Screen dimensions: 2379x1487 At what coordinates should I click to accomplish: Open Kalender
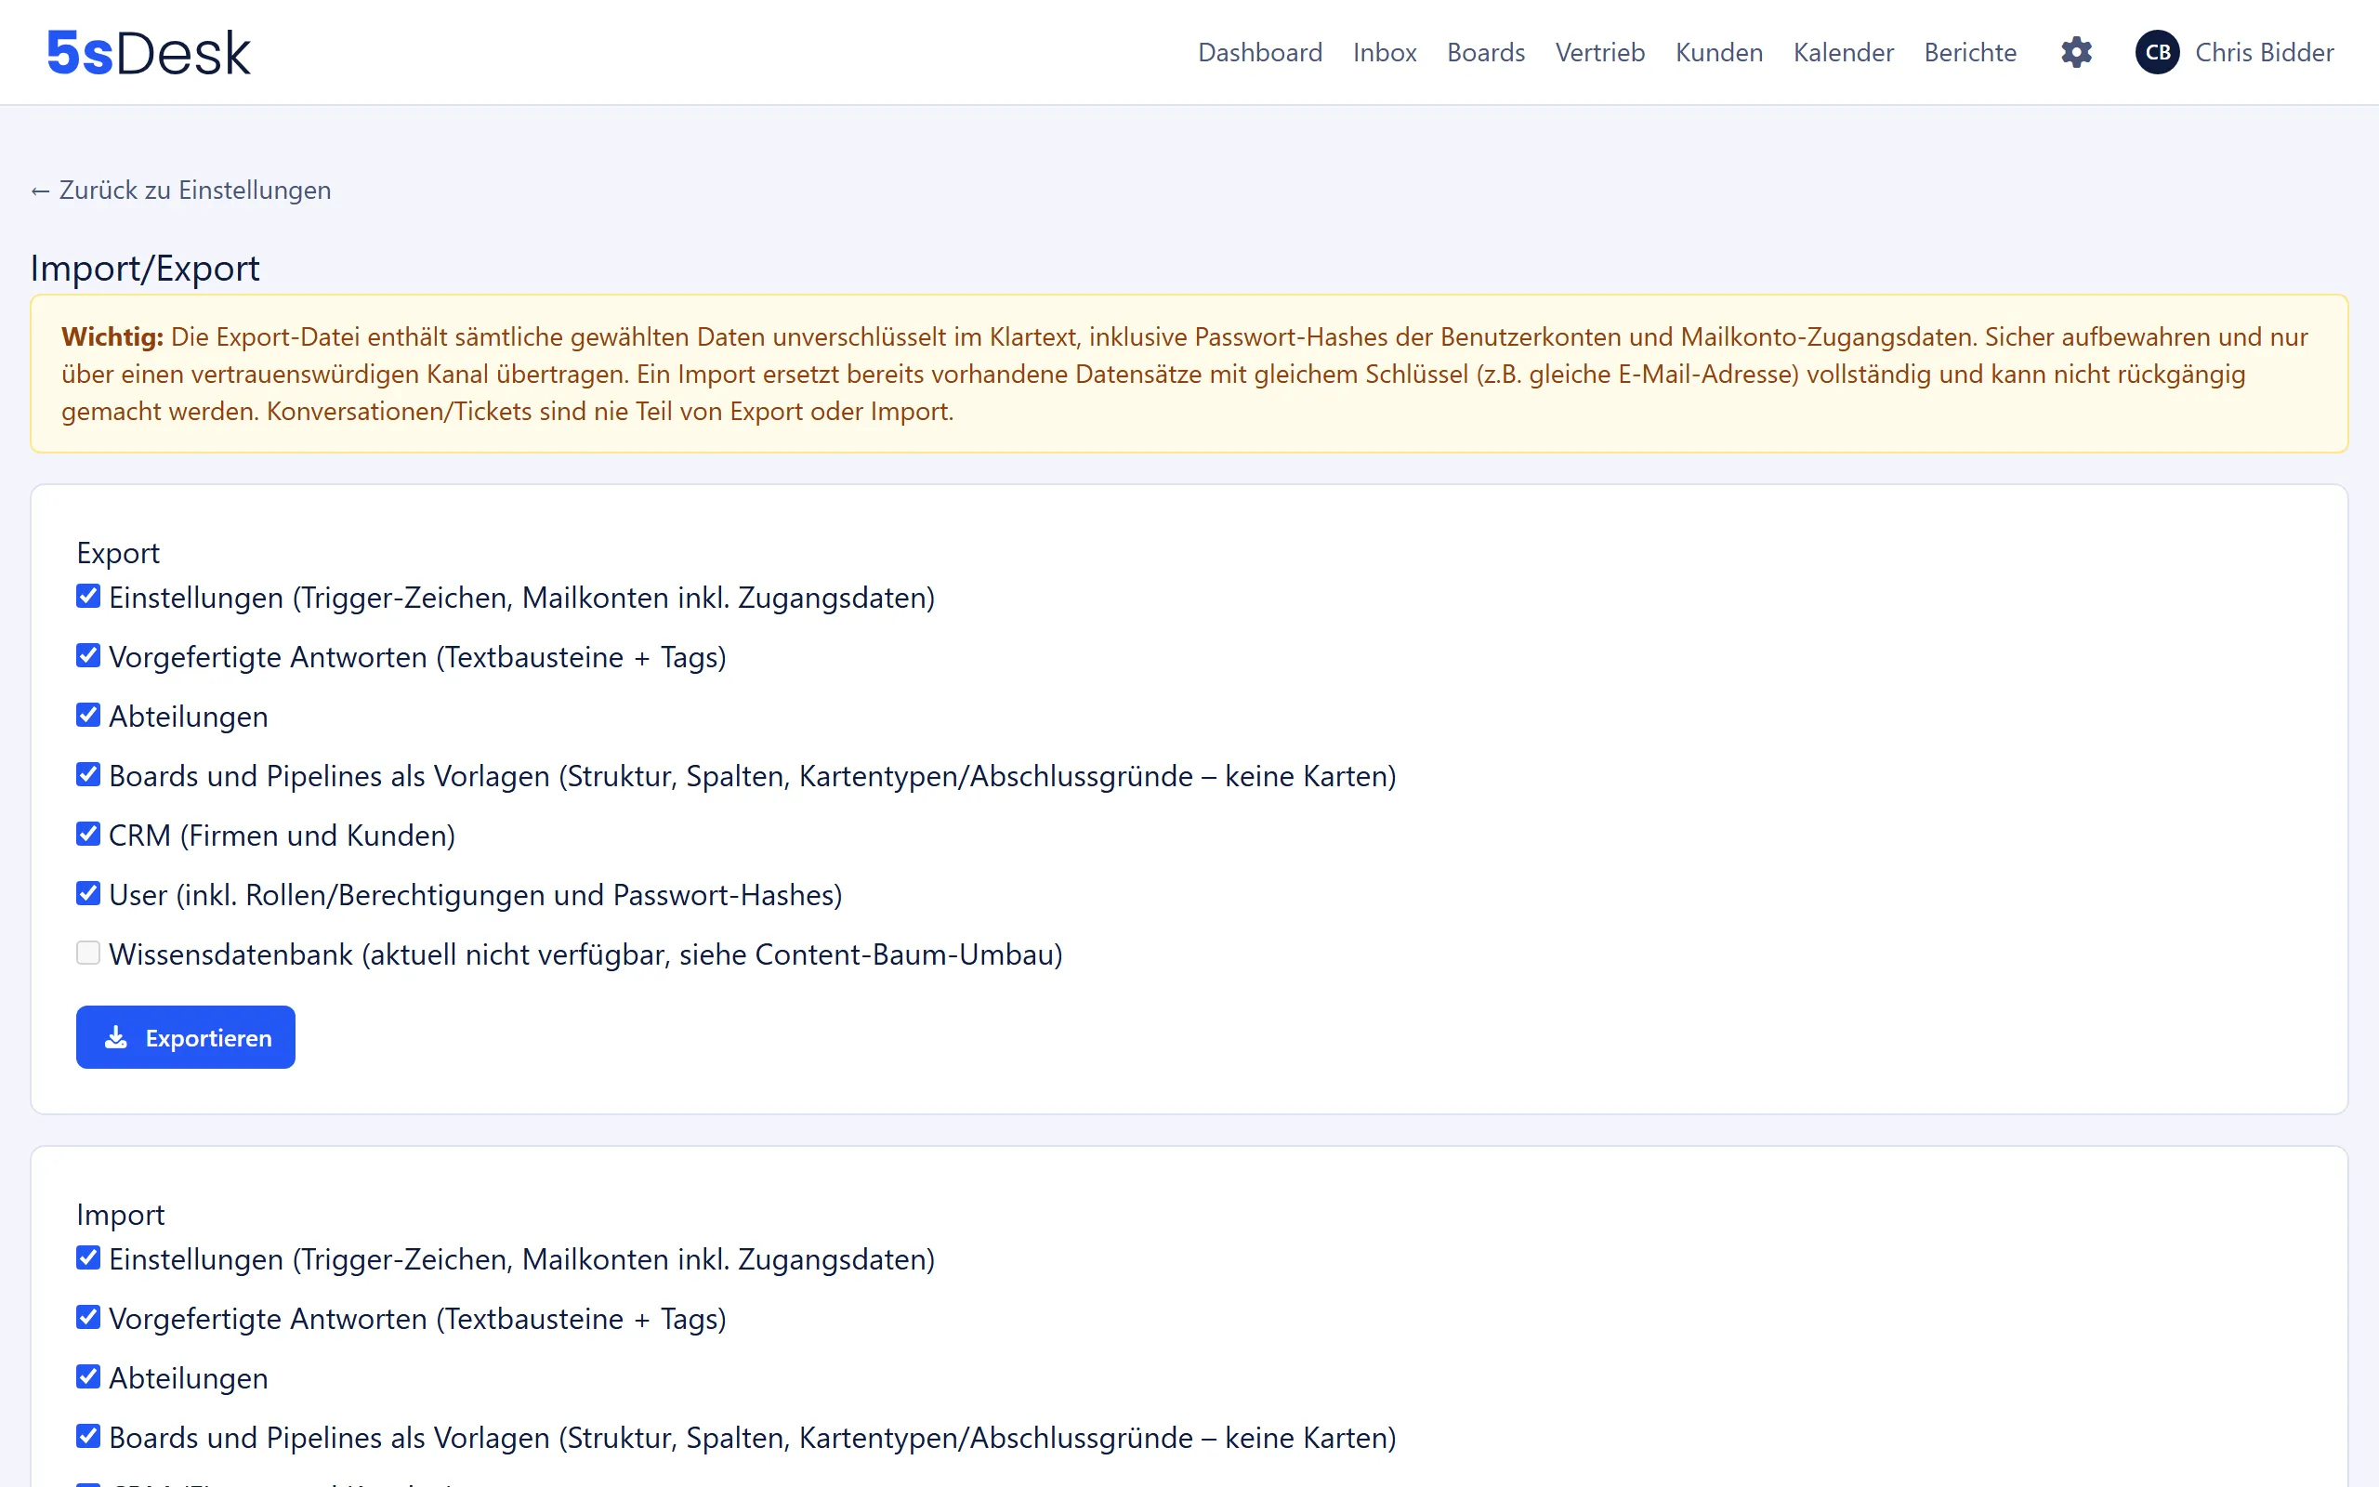(x=1843, y=52)
